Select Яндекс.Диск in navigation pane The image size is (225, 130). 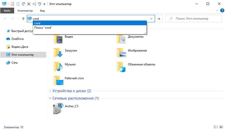pos(17,47)
